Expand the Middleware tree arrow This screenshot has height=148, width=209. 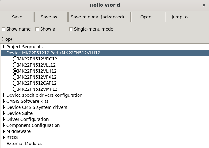[4, 131]
